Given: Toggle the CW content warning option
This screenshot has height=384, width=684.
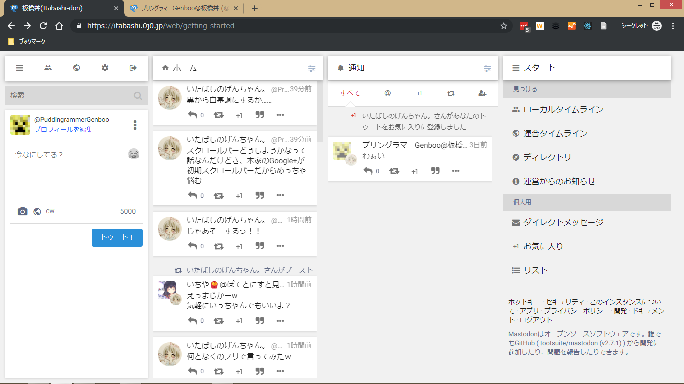Looking at the screenshot, I should coord(50,211).
